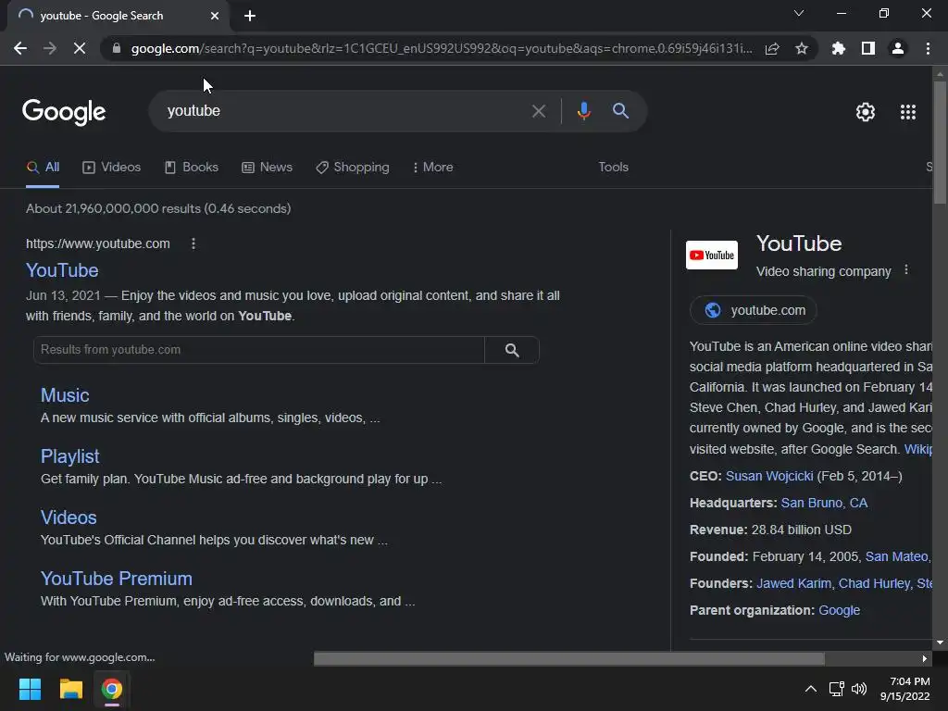Open Jawed Karim founder link

click(793, 583)
